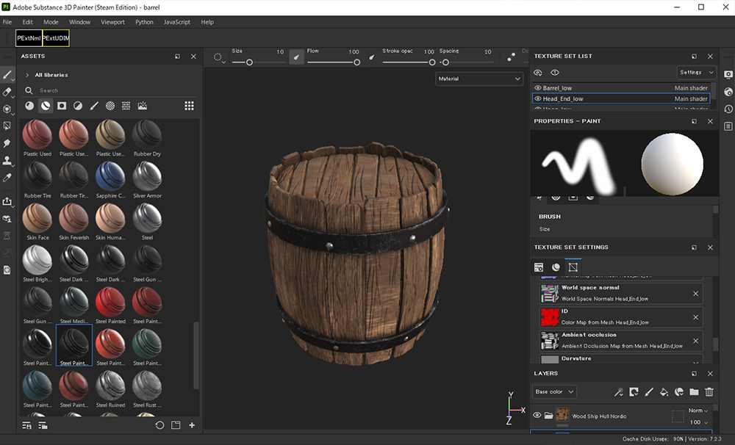Image resolution: width=735 pixels, height=445 pixels.
Task: Filter assets by brushes icon
Action: [x=94, y=106]
